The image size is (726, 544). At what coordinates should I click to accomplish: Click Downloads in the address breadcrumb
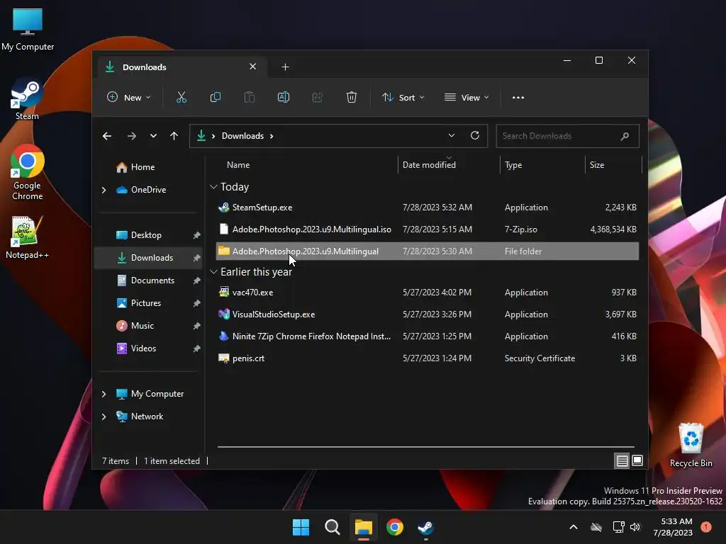pyautogui.click(x=242, y=135)
